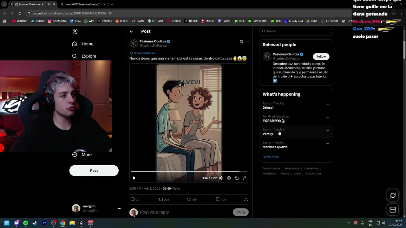Reload the page
Image resolution: width=406 pixels, height=228 pixels.
click(20, 13)
